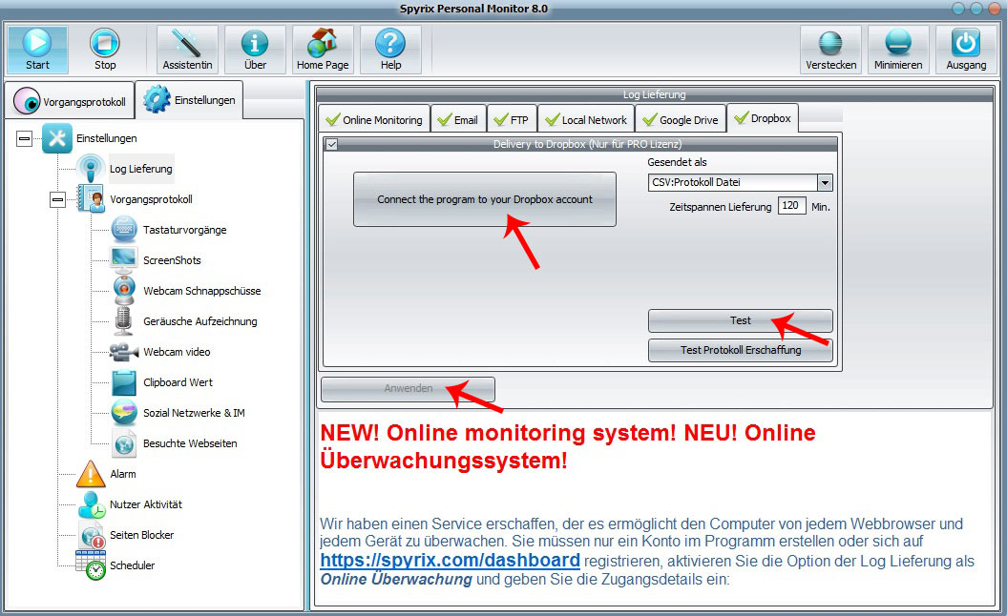Click the Verstecken hide icon
This screenshot has width=1007, height=616.
pos(831,43)
